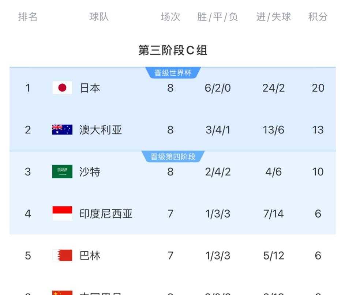Open team 日本 details
Image resolution: width=345 pixels, height=295 pixels.
90,88
